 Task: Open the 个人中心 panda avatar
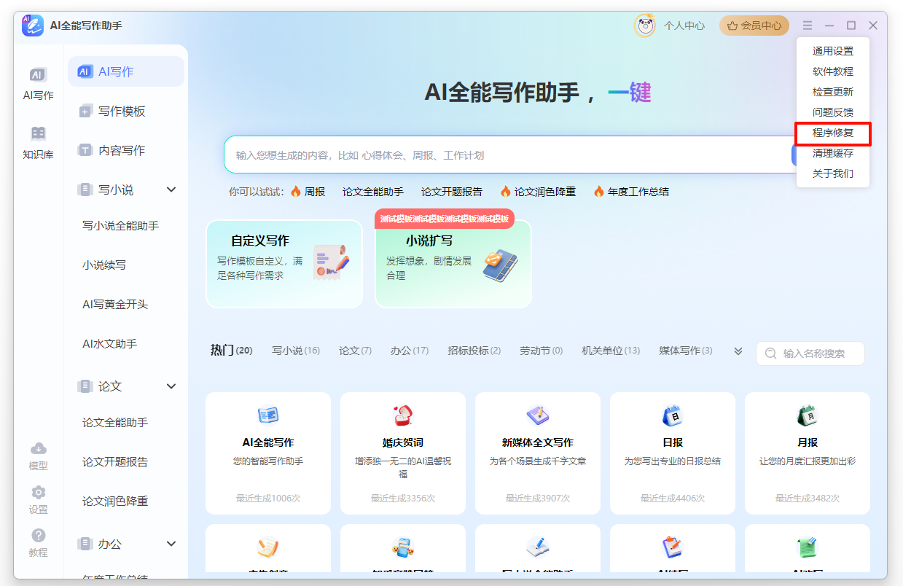click(644, 25)
